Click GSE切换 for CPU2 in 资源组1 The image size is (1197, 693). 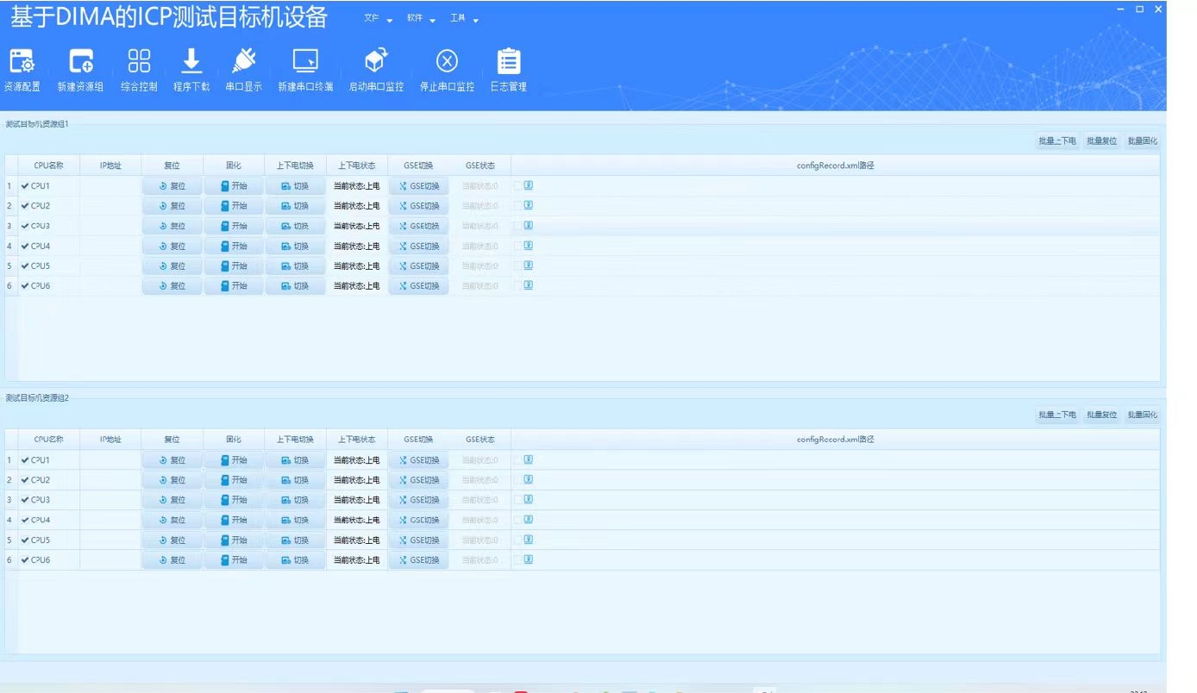419,206
